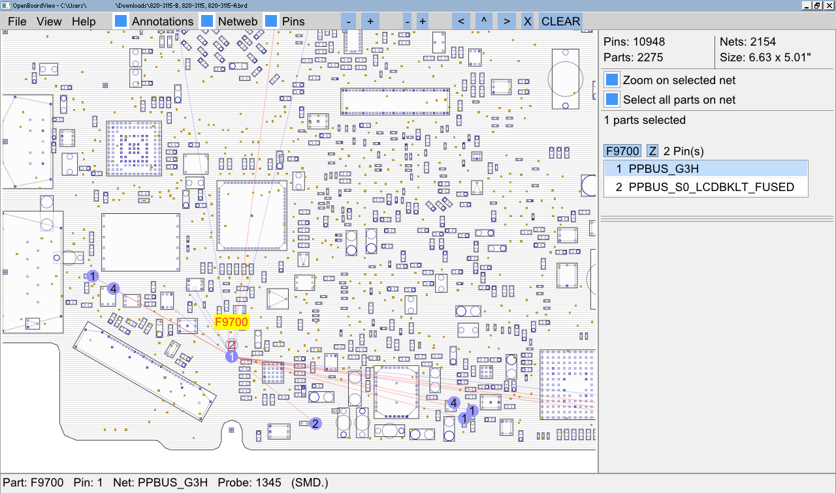Open the Help menu
Image resolution: width=836 pixels, height=493 pixels.
tap(84, 22)
